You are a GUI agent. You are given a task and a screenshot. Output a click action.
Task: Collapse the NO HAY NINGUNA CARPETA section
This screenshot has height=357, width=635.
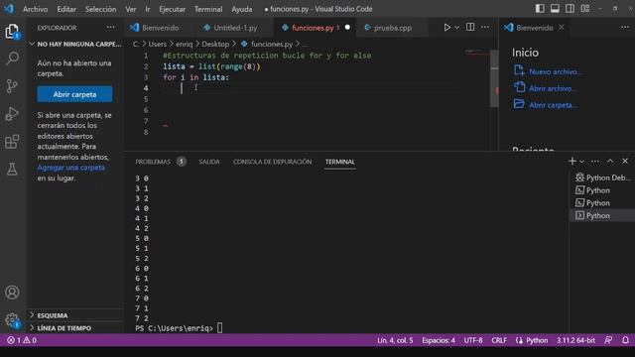(75, 44)
